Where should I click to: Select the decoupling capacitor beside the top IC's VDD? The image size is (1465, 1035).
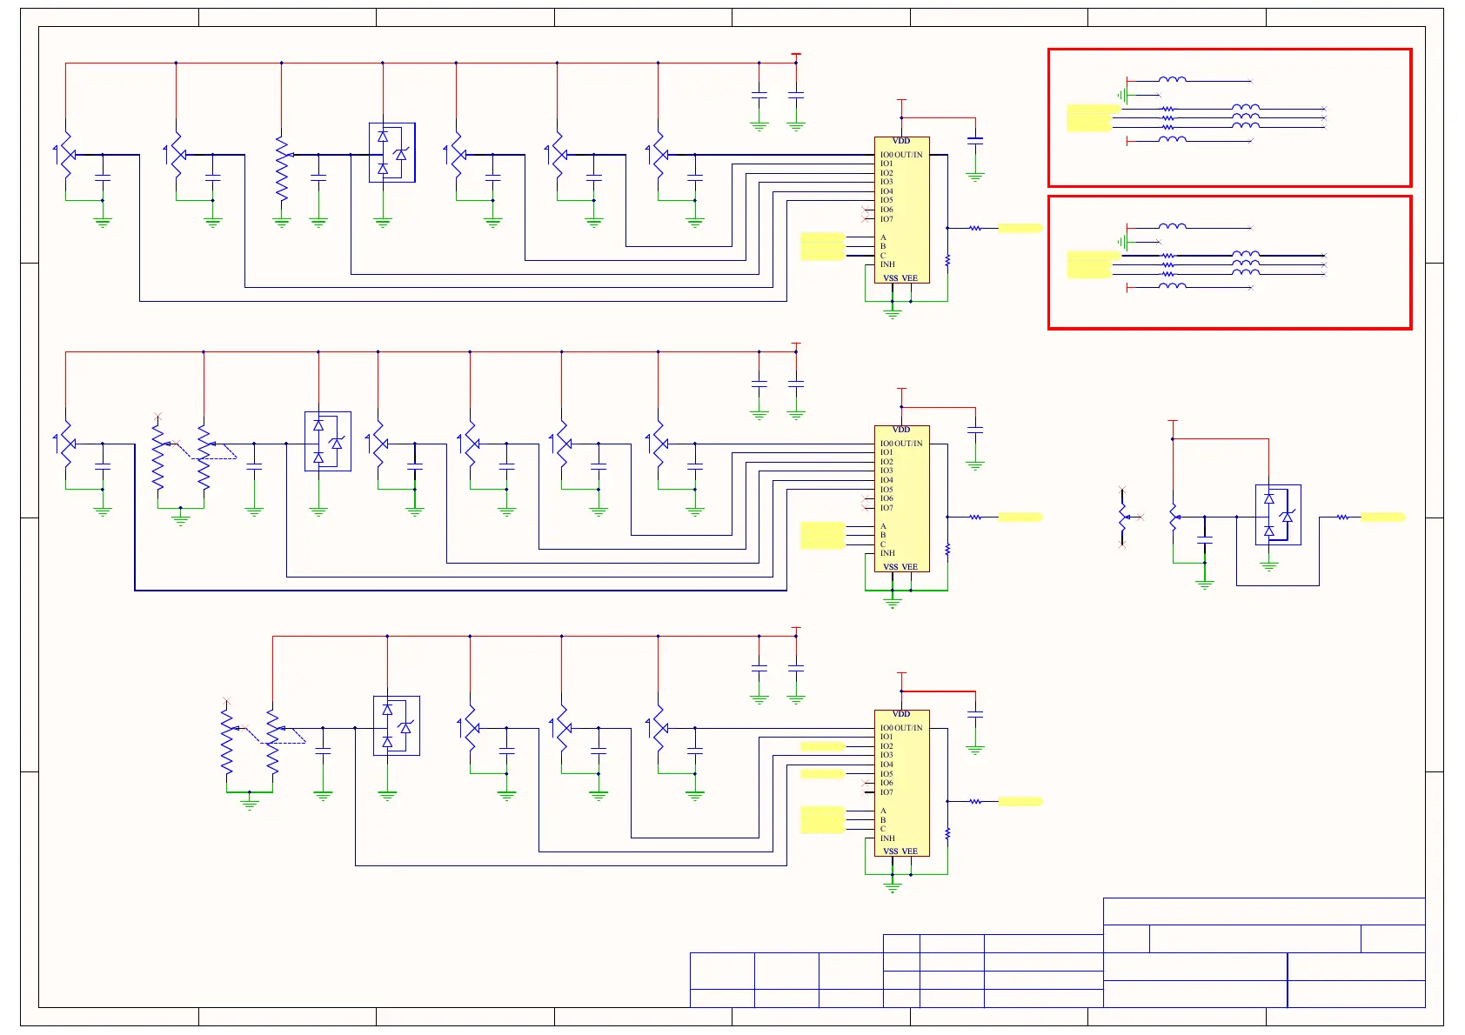click(975, 139)
